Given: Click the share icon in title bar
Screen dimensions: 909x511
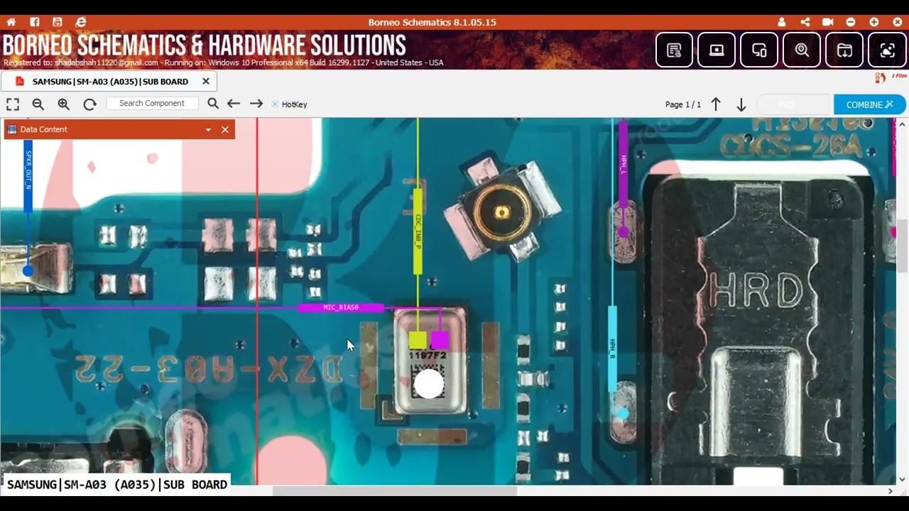Looking at the screenshot, I should [805, 22].
